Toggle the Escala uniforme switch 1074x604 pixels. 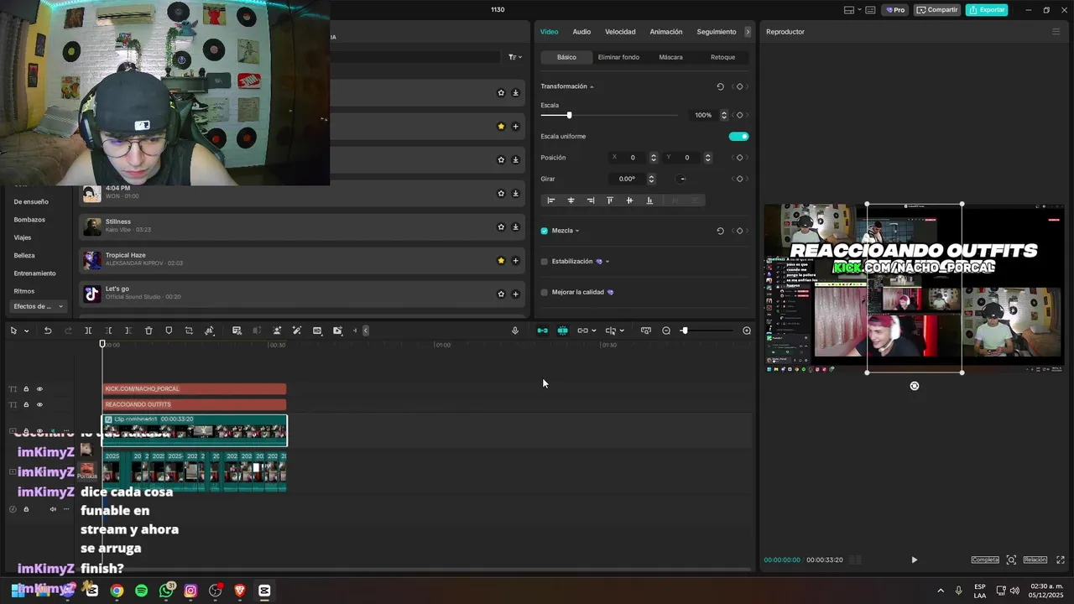(x=738, y=136)
